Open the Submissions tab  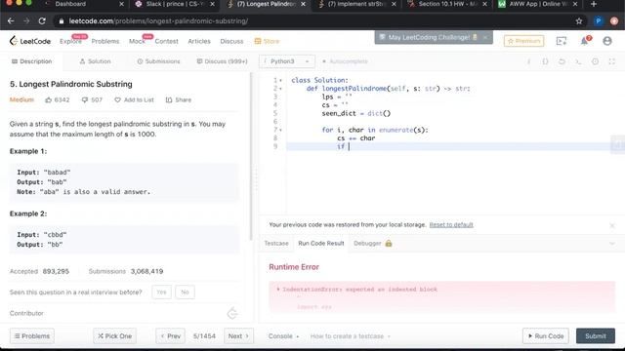point(158,61)
